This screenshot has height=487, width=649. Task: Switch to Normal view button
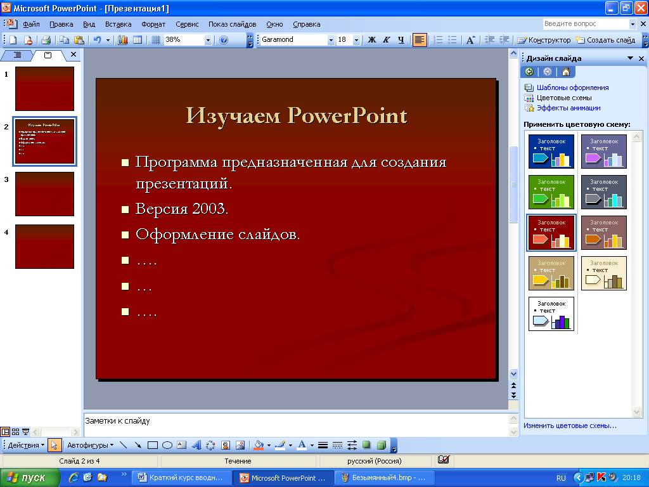pyautogui.click(x=5, y=432)
